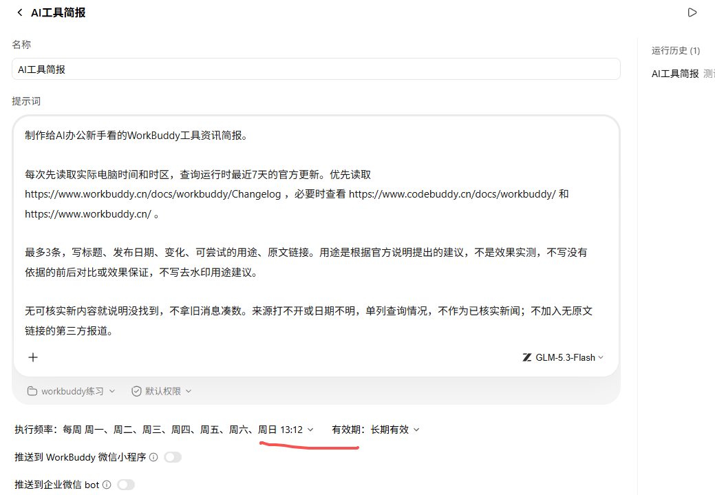Click the codebuddy.cn docs URL in prompt
Screen dimensions: 715x495
[x=452, y=194]
